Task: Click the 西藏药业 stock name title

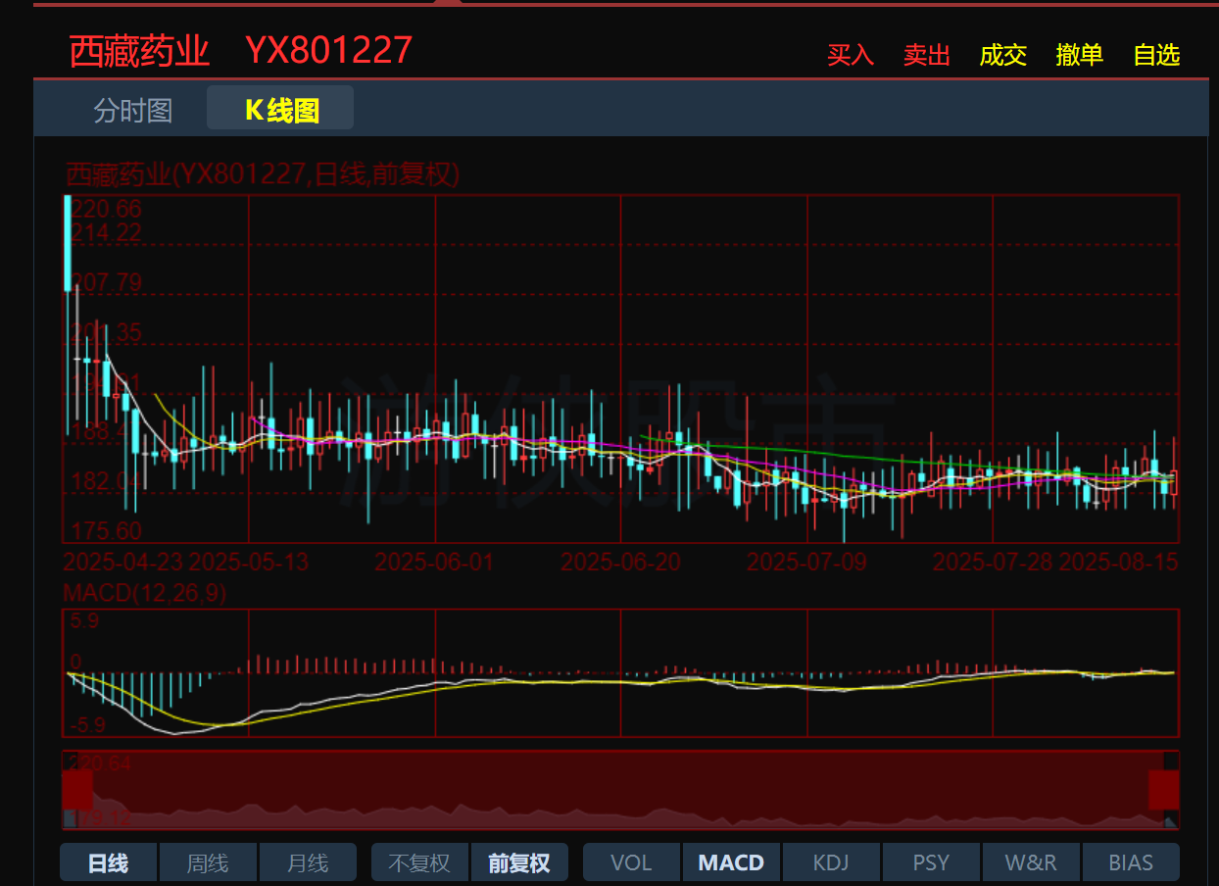Action: 139,51
